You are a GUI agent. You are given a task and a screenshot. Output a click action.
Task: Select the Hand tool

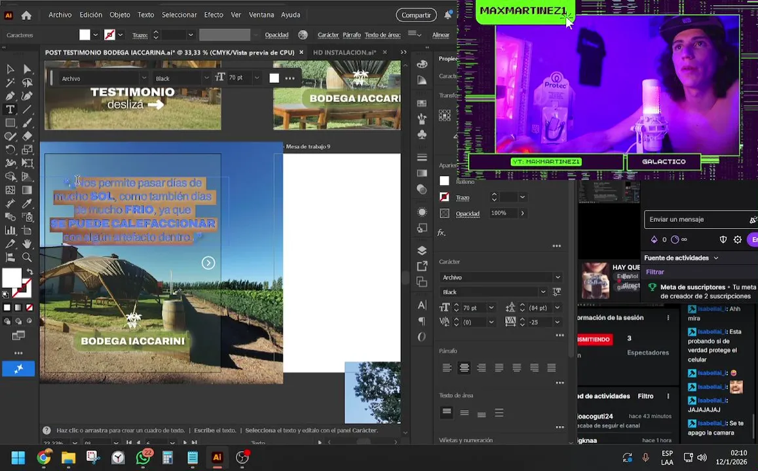click(27, 244)
